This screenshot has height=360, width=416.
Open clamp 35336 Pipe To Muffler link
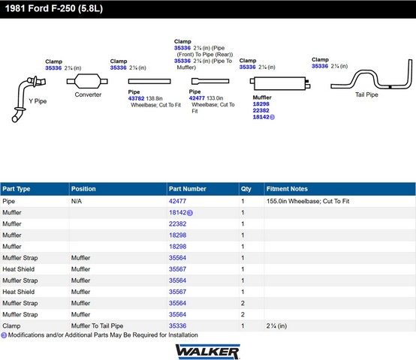182,61
